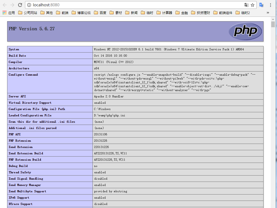Click the Architecture value x64
The height and width of the screenshot is (208, 277).
pos(96,68)
